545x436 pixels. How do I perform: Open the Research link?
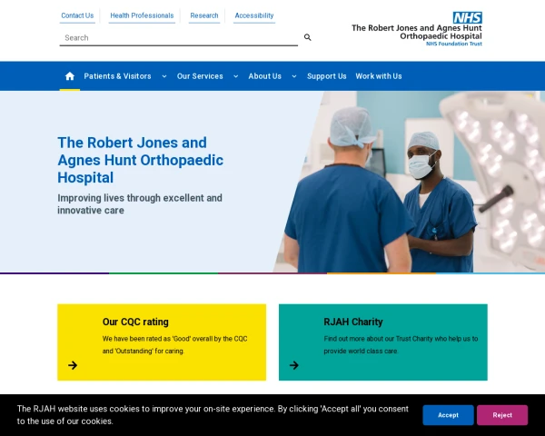pos(204,15)
